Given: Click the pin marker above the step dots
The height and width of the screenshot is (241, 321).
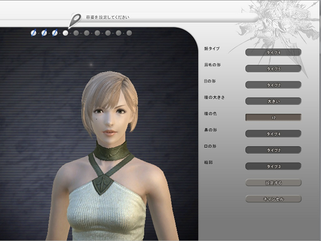Looking at the screenshot, I should (75, 21).
